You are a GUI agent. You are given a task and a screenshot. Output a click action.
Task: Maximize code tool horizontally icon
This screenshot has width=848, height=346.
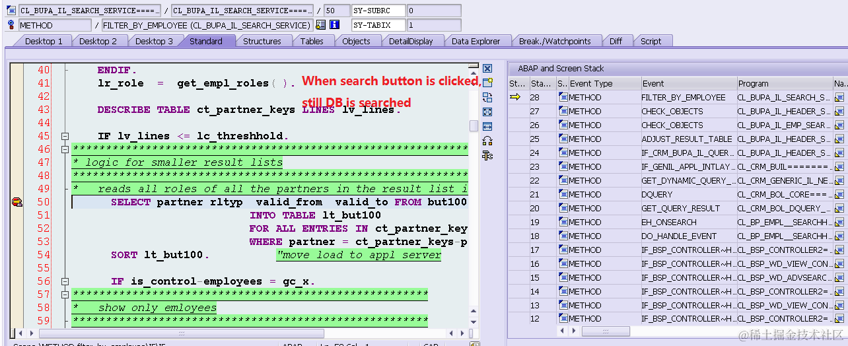pos(487,126)
